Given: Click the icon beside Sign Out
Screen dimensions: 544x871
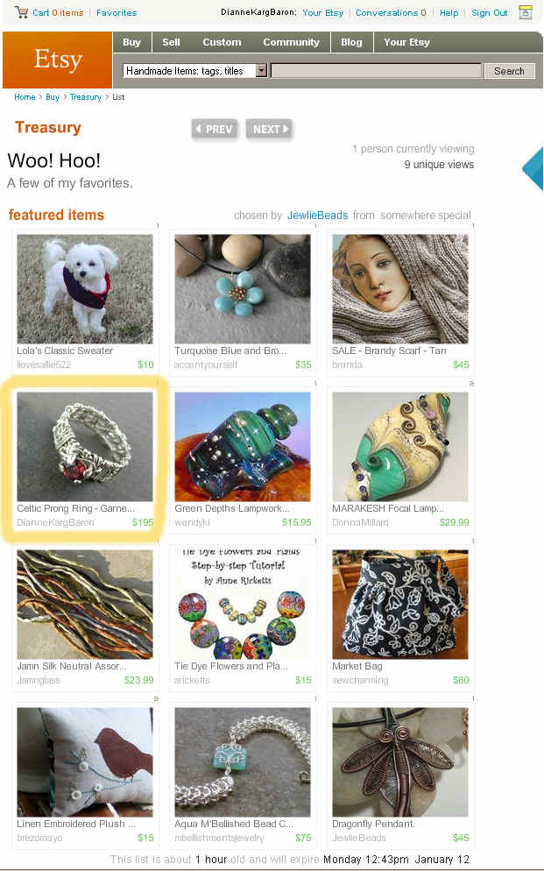Looking at the screenshot, I should pos(525,12).
